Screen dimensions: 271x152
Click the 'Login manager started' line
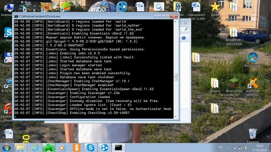point(58,65)
